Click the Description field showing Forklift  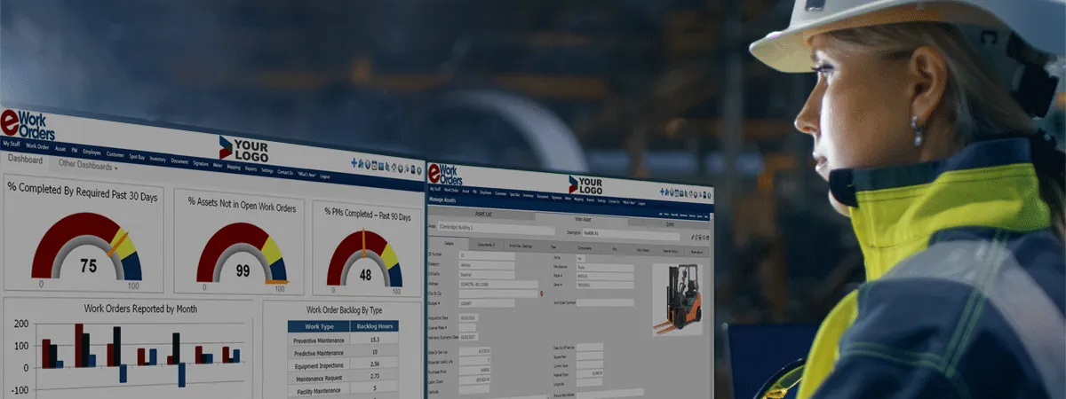click(x=631, y=235)
